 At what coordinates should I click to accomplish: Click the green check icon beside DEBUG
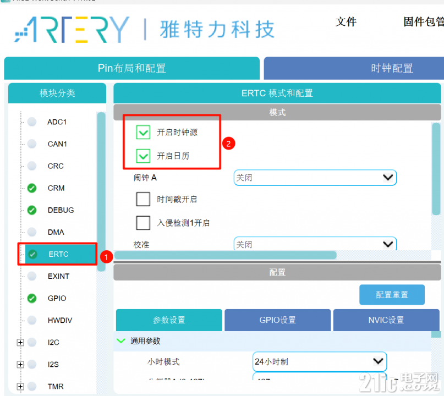32,210
